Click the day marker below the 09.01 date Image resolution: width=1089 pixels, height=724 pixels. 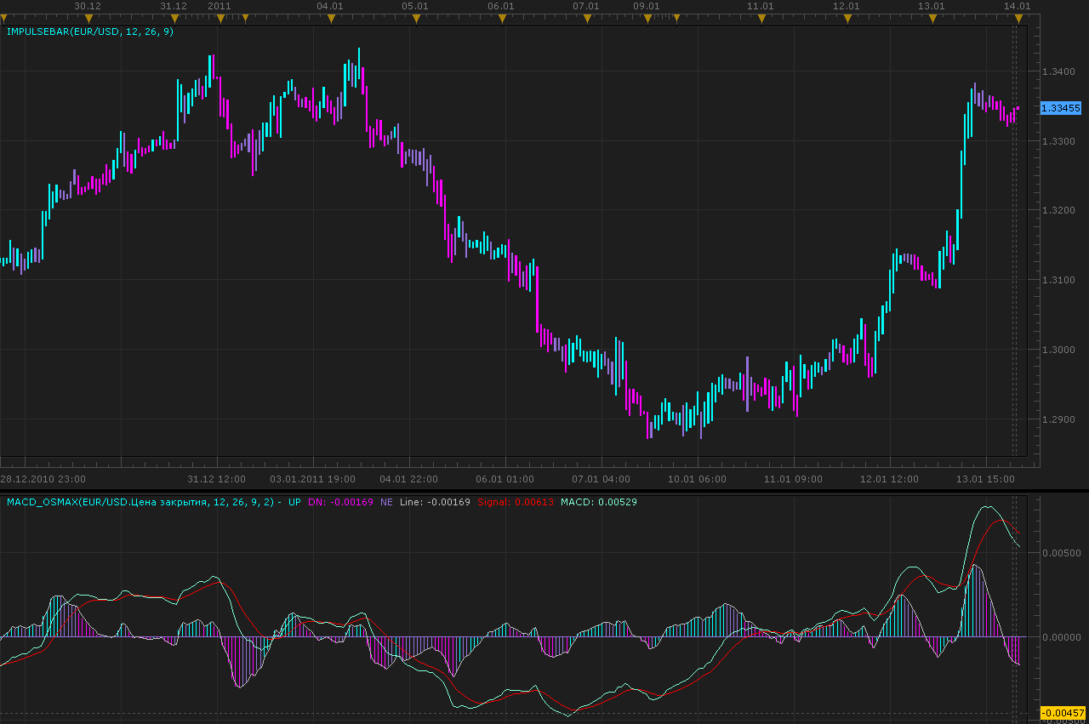pos(647,17)
